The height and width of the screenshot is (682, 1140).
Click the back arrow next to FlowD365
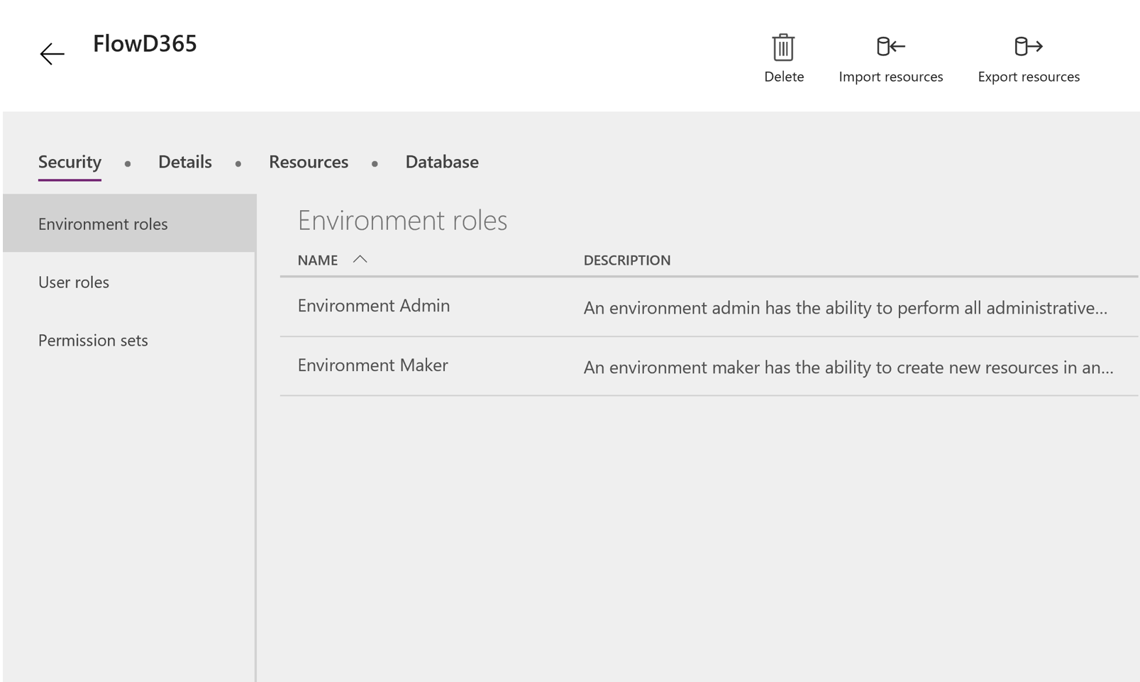tap(50, 53)
